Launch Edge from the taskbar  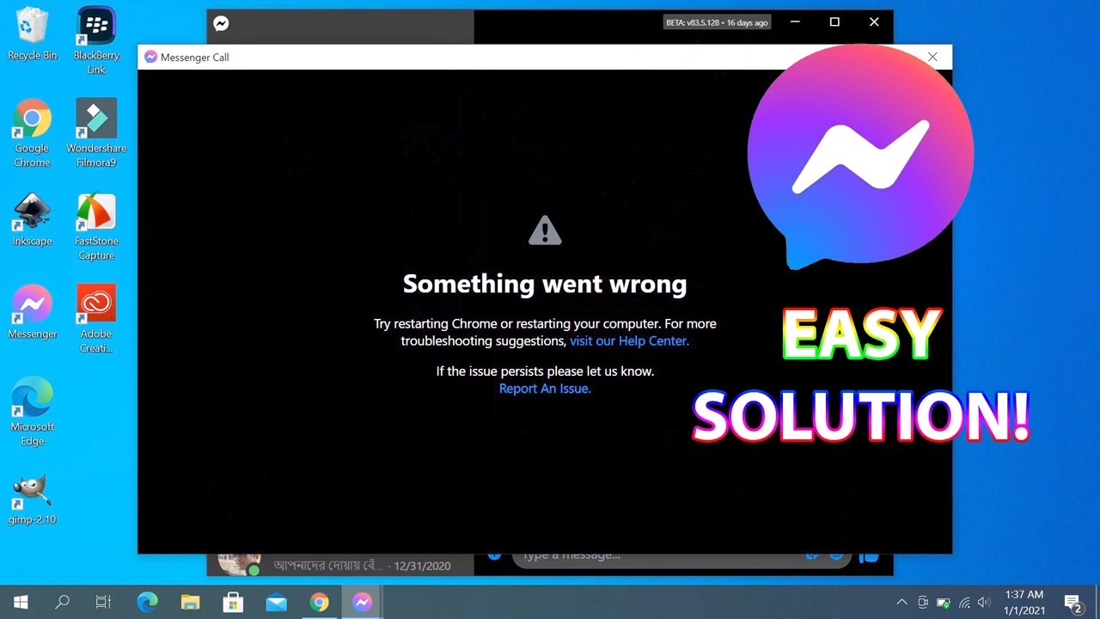coord(148,602)
